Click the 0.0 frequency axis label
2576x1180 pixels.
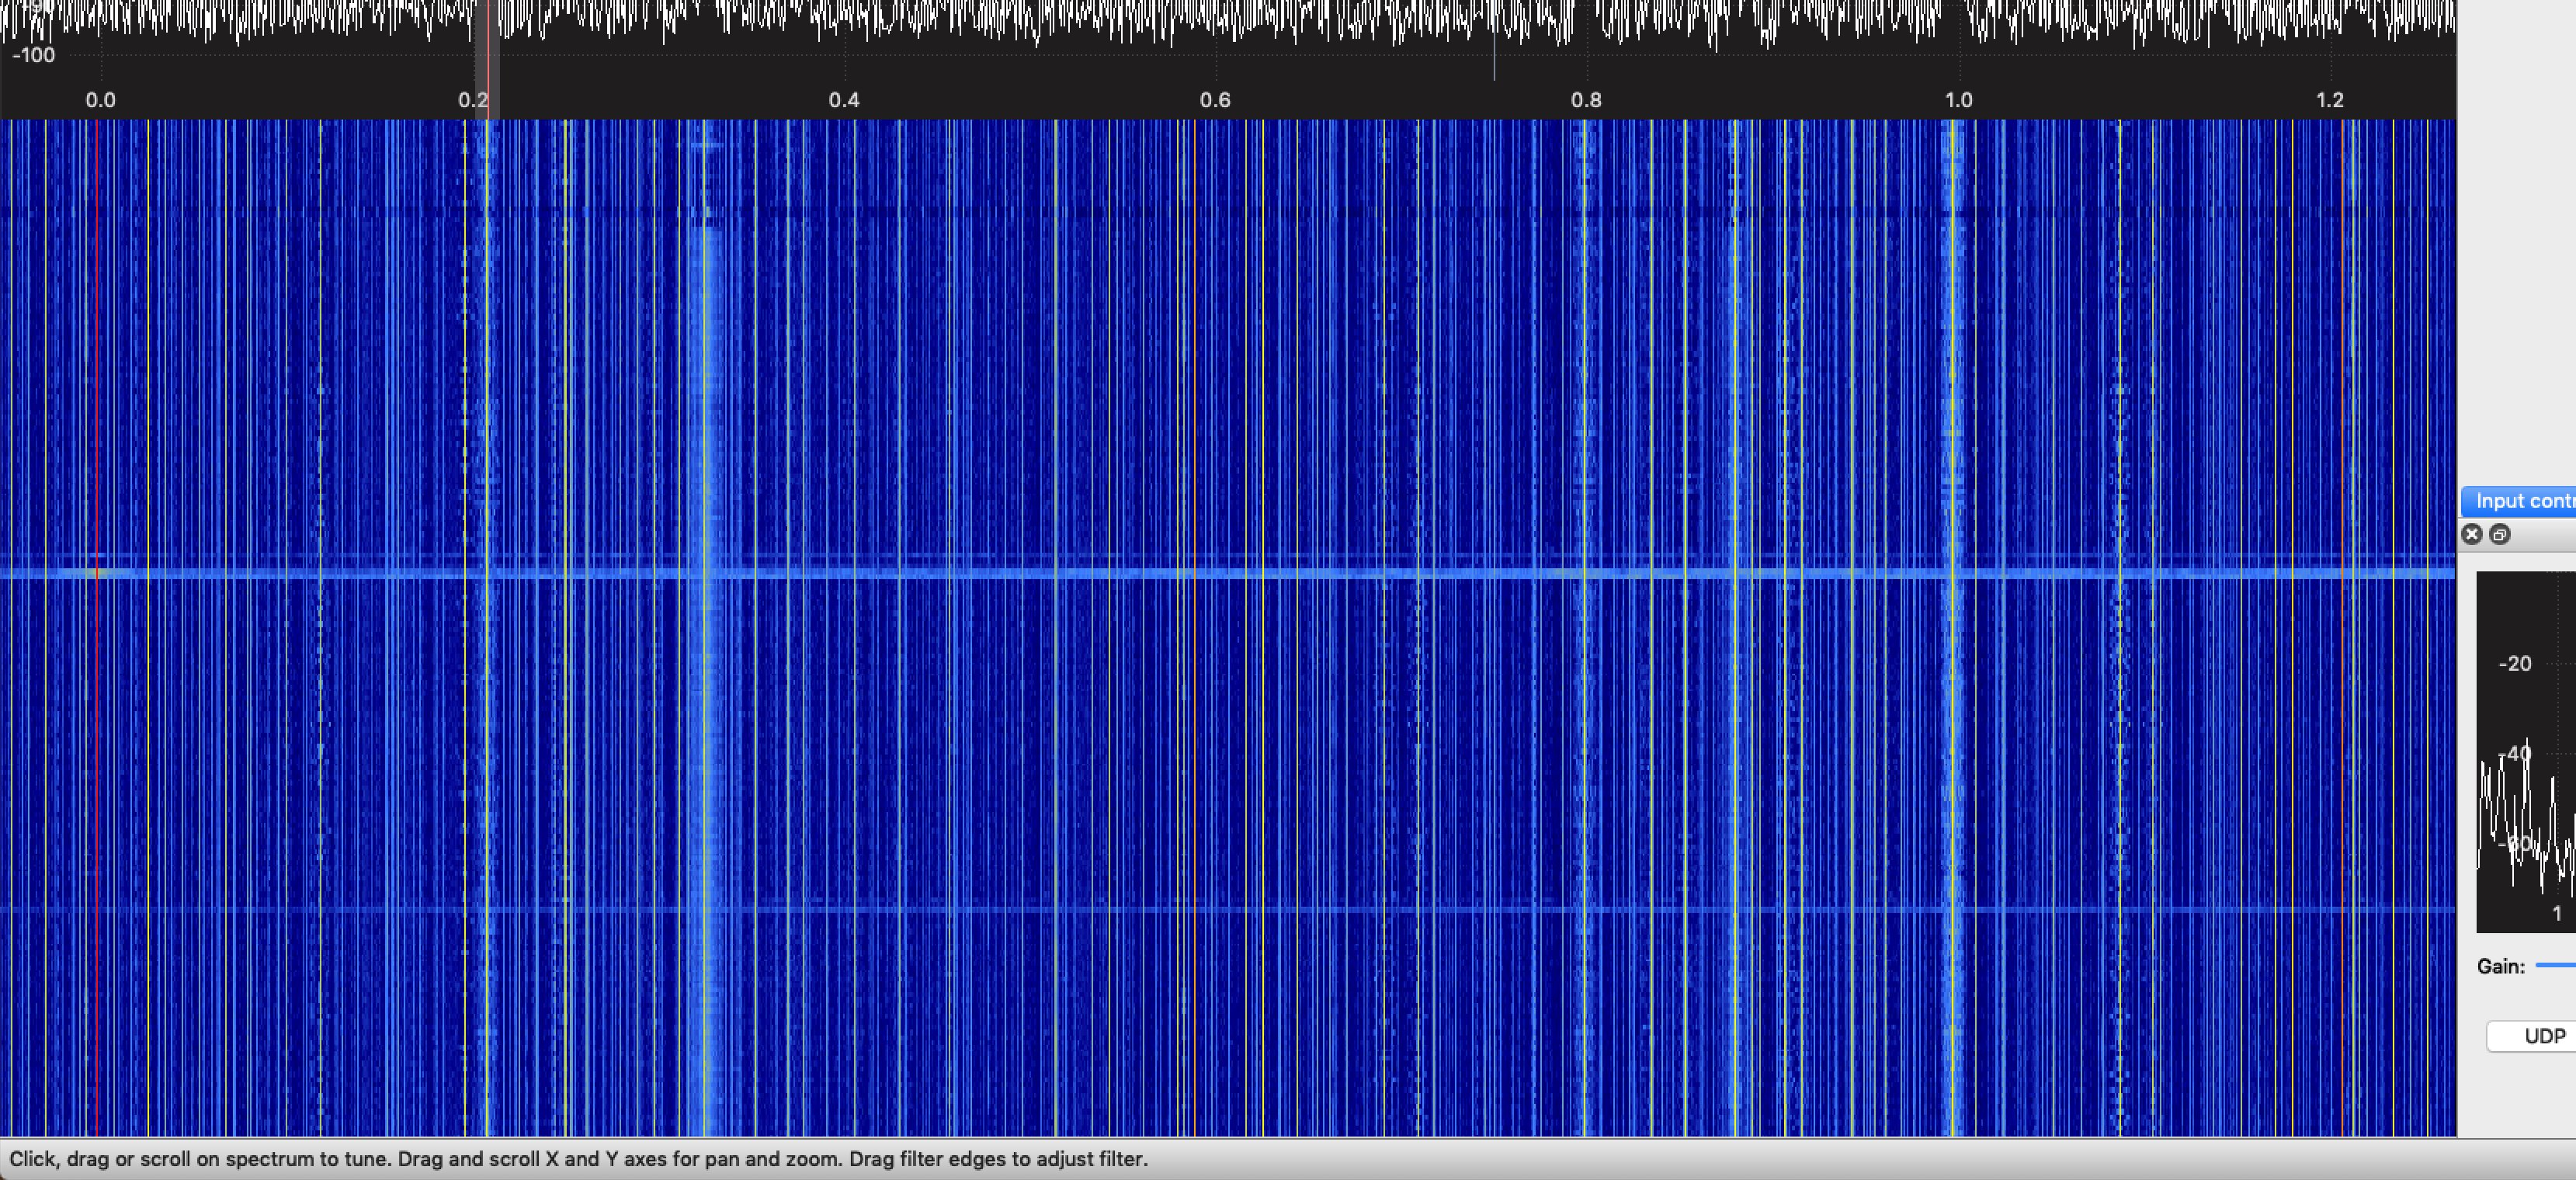pos(100,100)
